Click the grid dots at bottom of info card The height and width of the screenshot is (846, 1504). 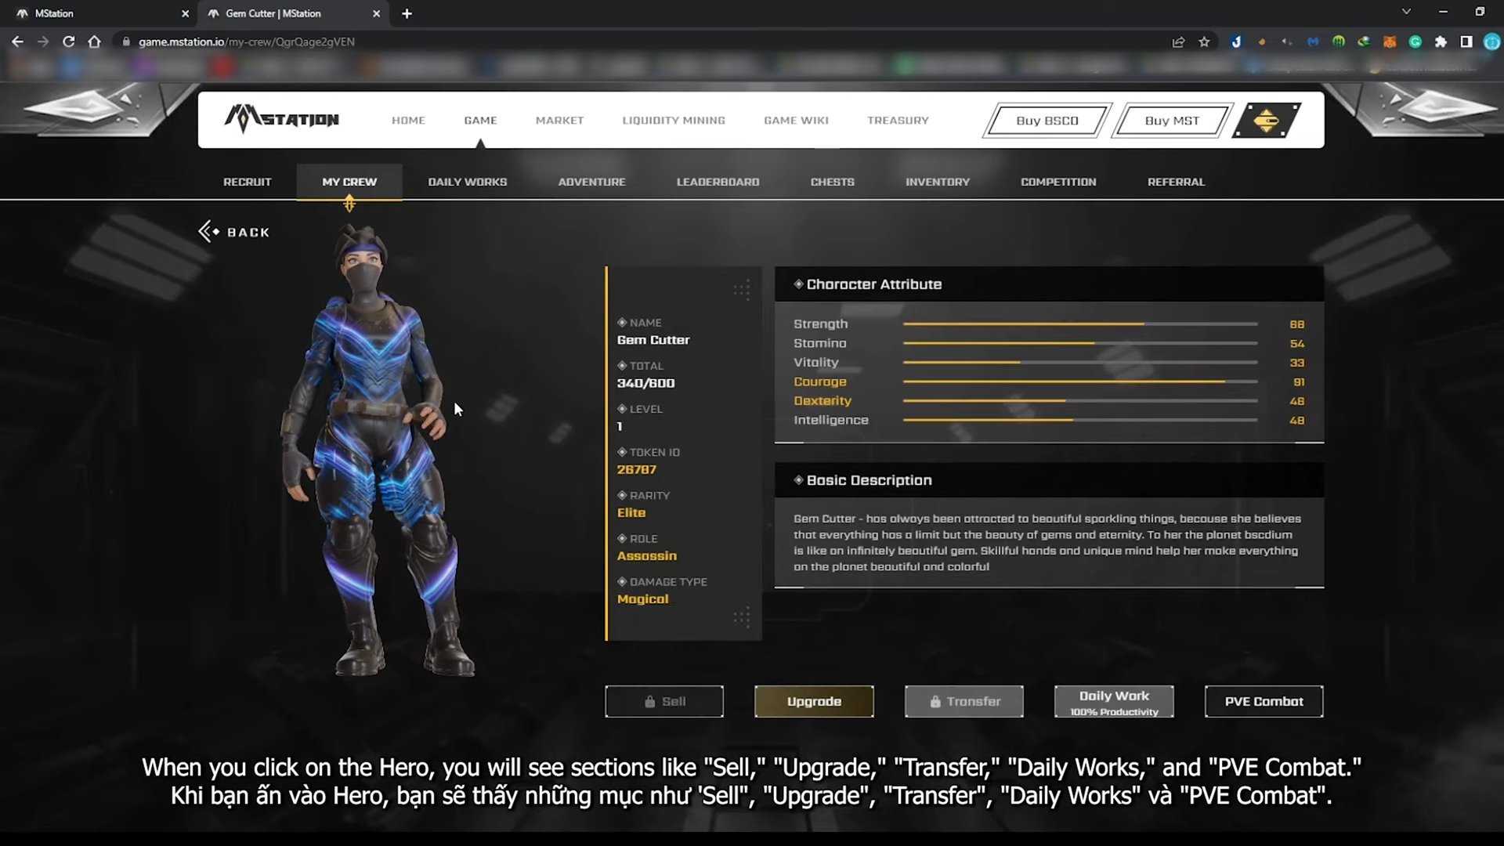point(741,616)
